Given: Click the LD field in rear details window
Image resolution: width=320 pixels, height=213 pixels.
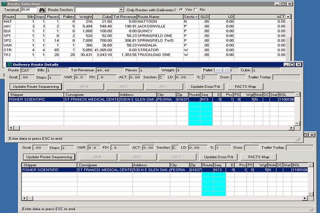Looking at the screenshot, I should pyautogui.click(x=198, y=147).
